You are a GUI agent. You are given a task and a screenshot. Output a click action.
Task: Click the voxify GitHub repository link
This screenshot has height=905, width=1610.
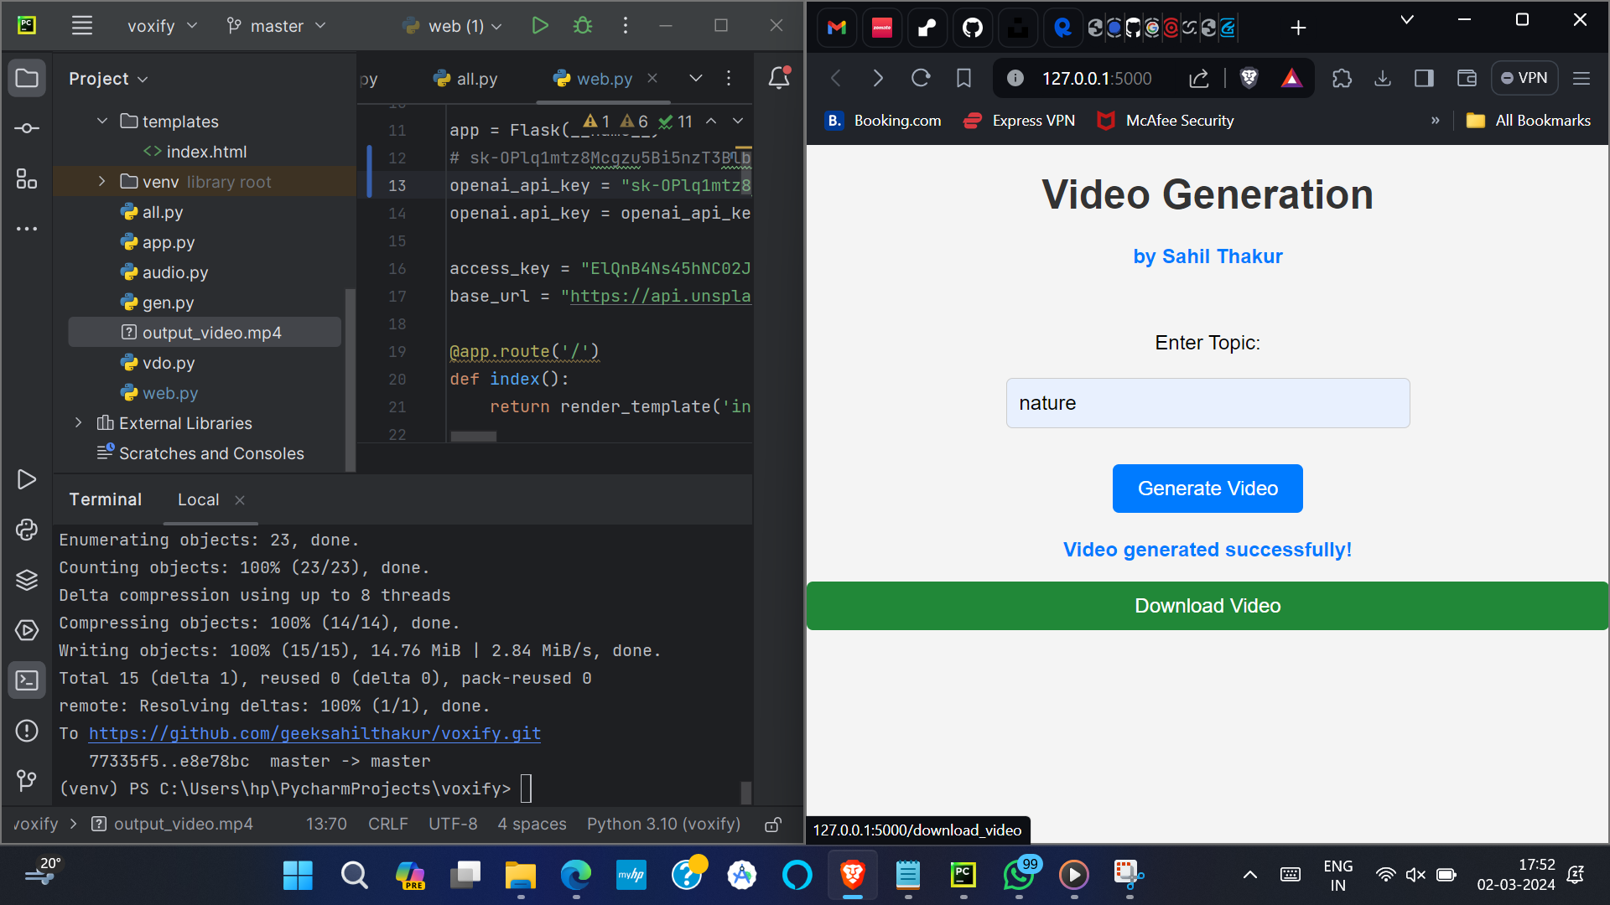[x=314, y=733]
